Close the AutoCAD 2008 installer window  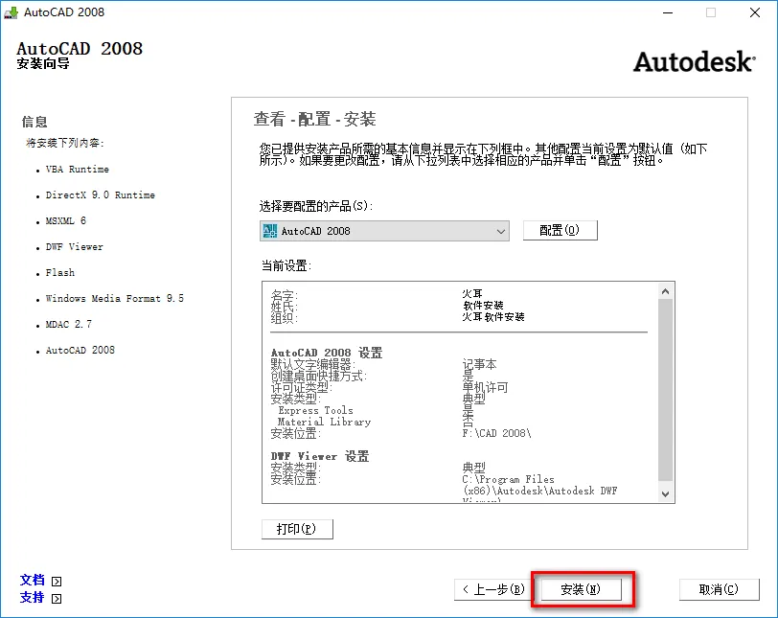coord(755,12)
